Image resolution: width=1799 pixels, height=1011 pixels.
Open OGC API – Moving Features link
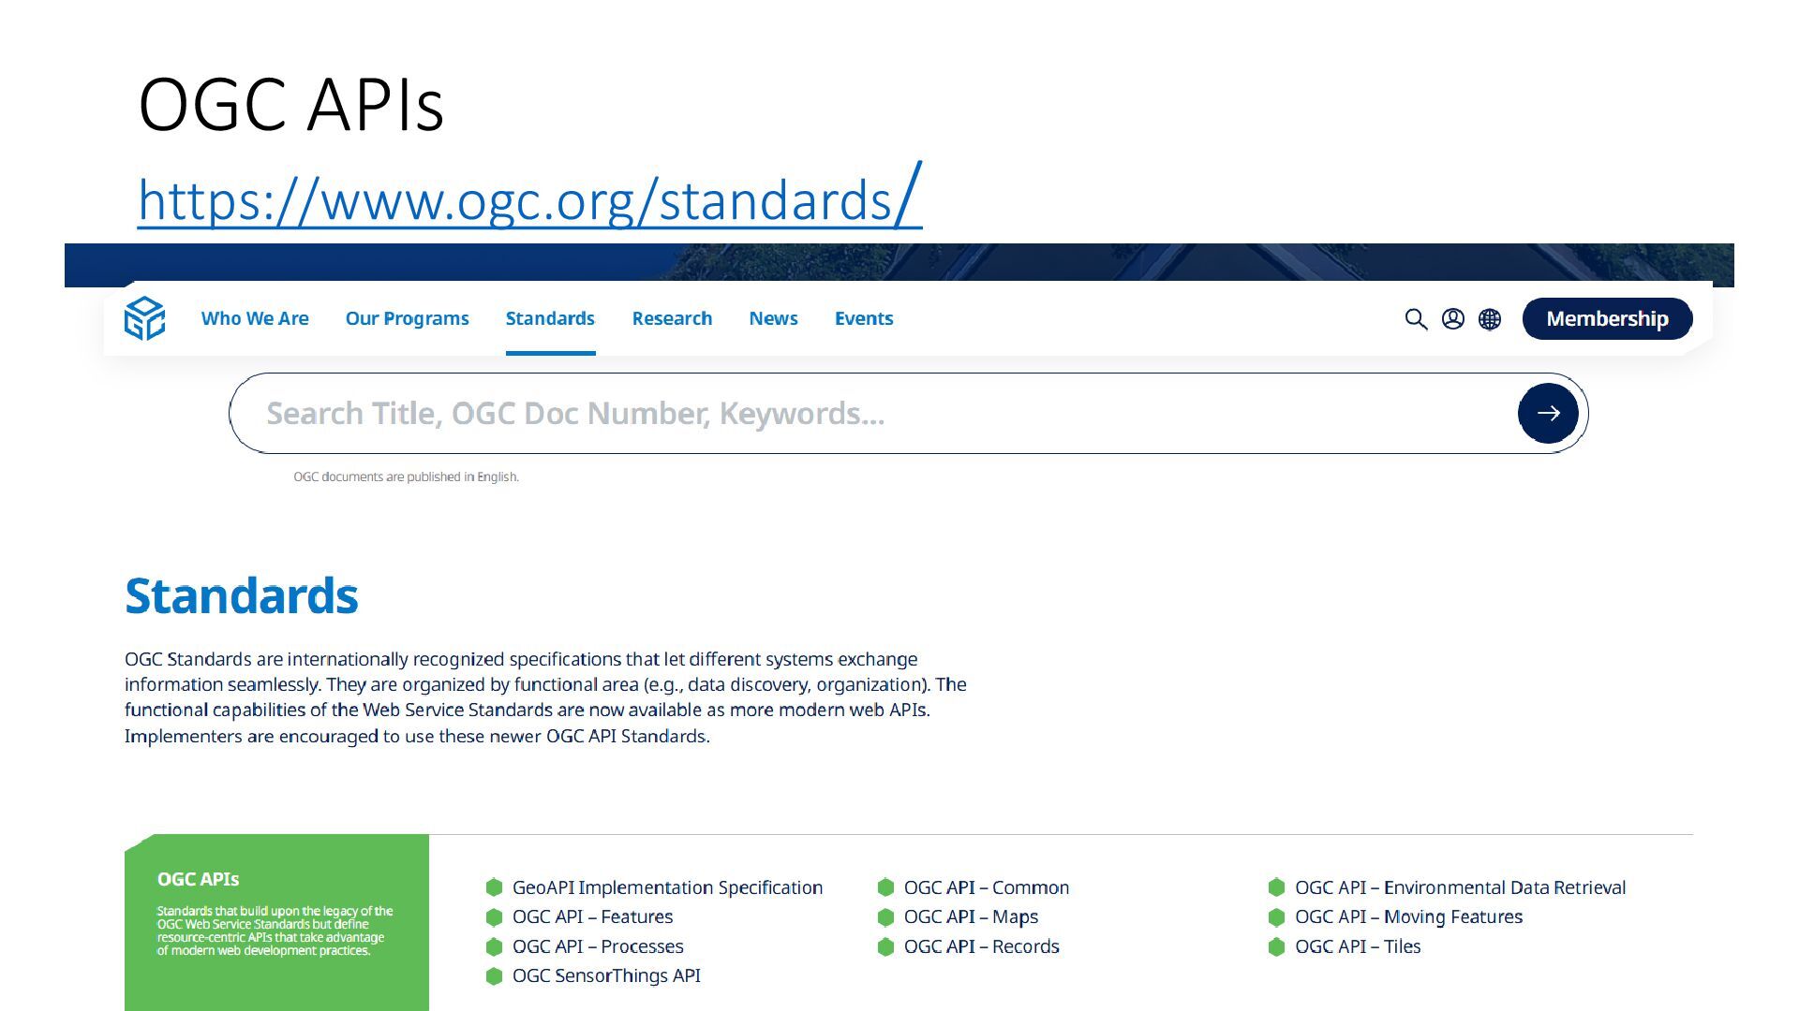1408,917
